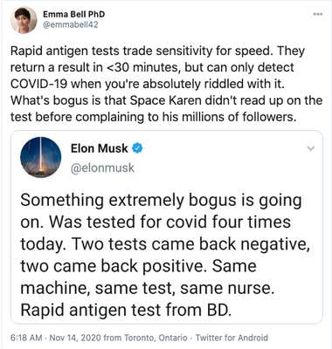Click the Nov 14, 2020 date
This screenshot has height=349, width=332.
[x=76, y=338]
